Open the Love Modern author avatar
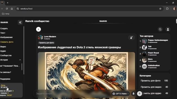This screenshot has height=99, width=177. point(40,37)
